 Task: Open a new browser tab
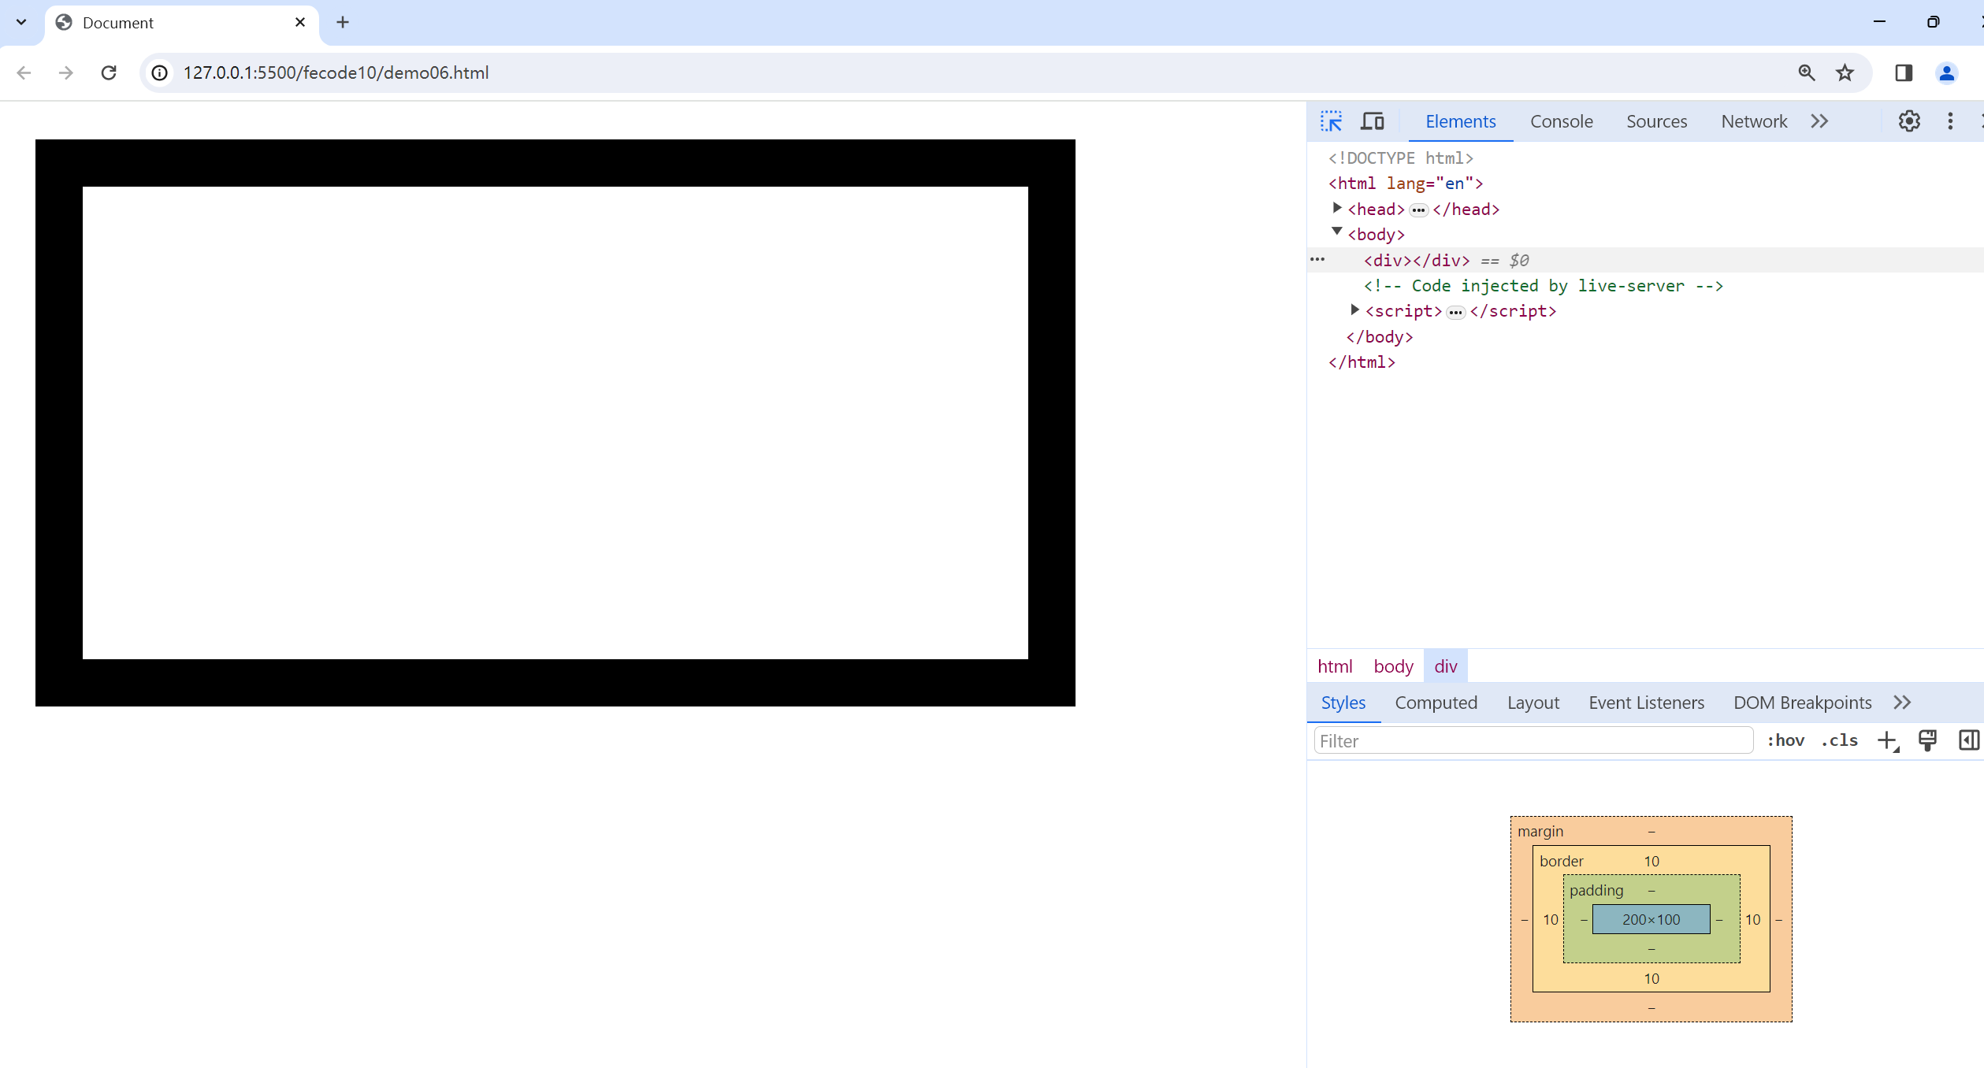tap(342, 22)
